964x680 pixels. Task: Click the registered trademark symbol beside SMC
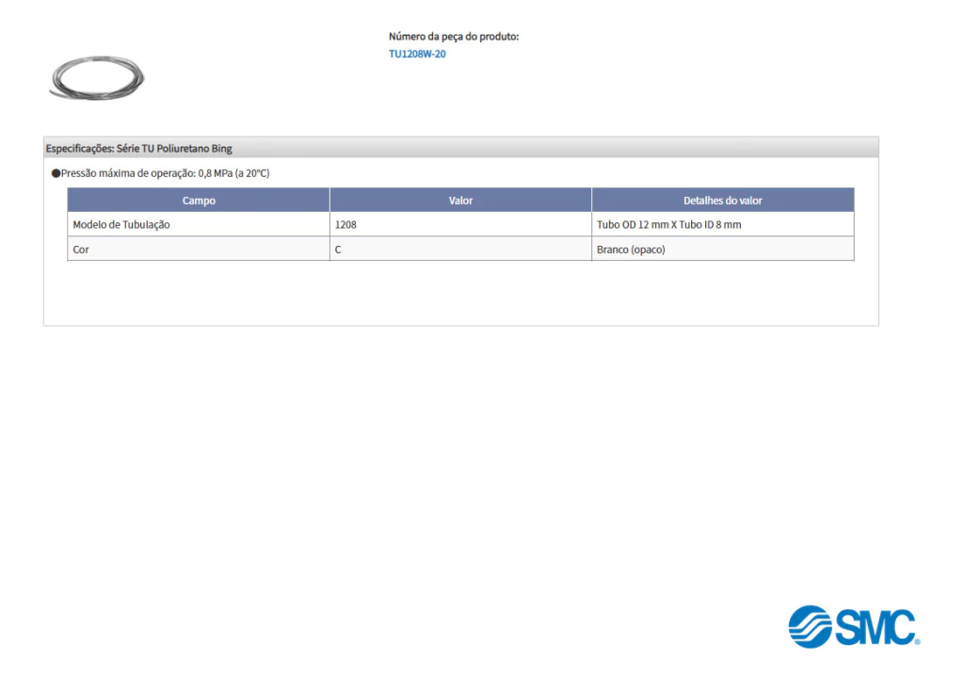coord(917,641)
